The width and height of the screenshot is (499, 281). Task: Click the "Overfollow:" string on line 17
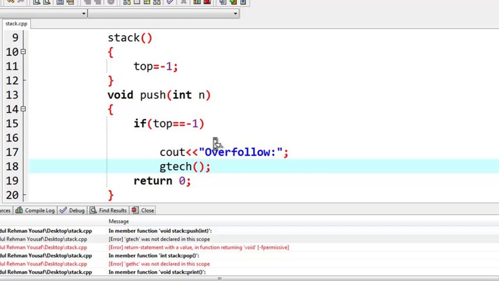[x=241, y=152]
